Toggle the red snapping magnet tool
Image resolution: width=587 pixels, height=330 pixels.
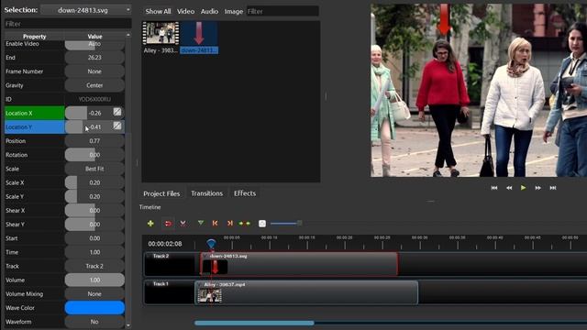tap(168, 224)
